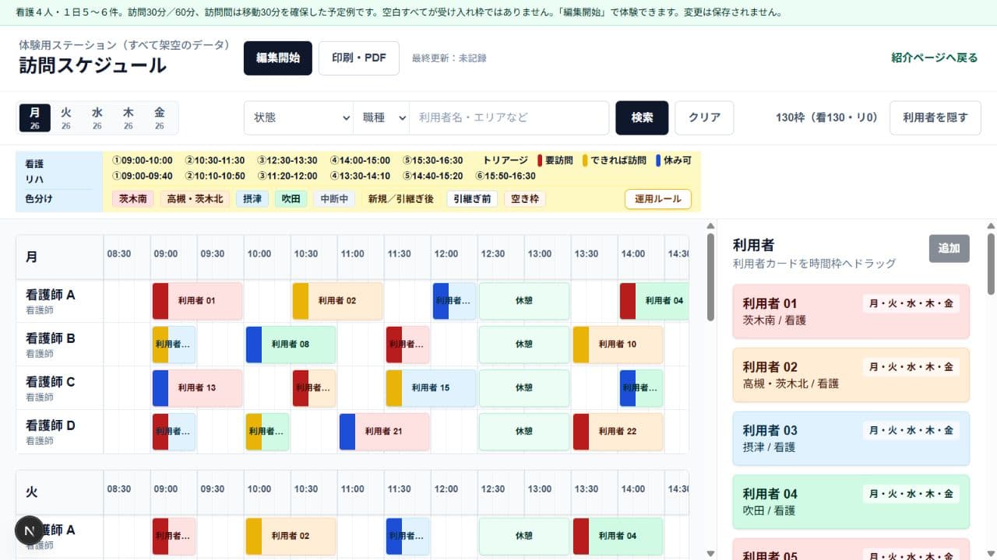
Task: Open 看護師 B's 利用者 10 visit block
Action: 618,345
